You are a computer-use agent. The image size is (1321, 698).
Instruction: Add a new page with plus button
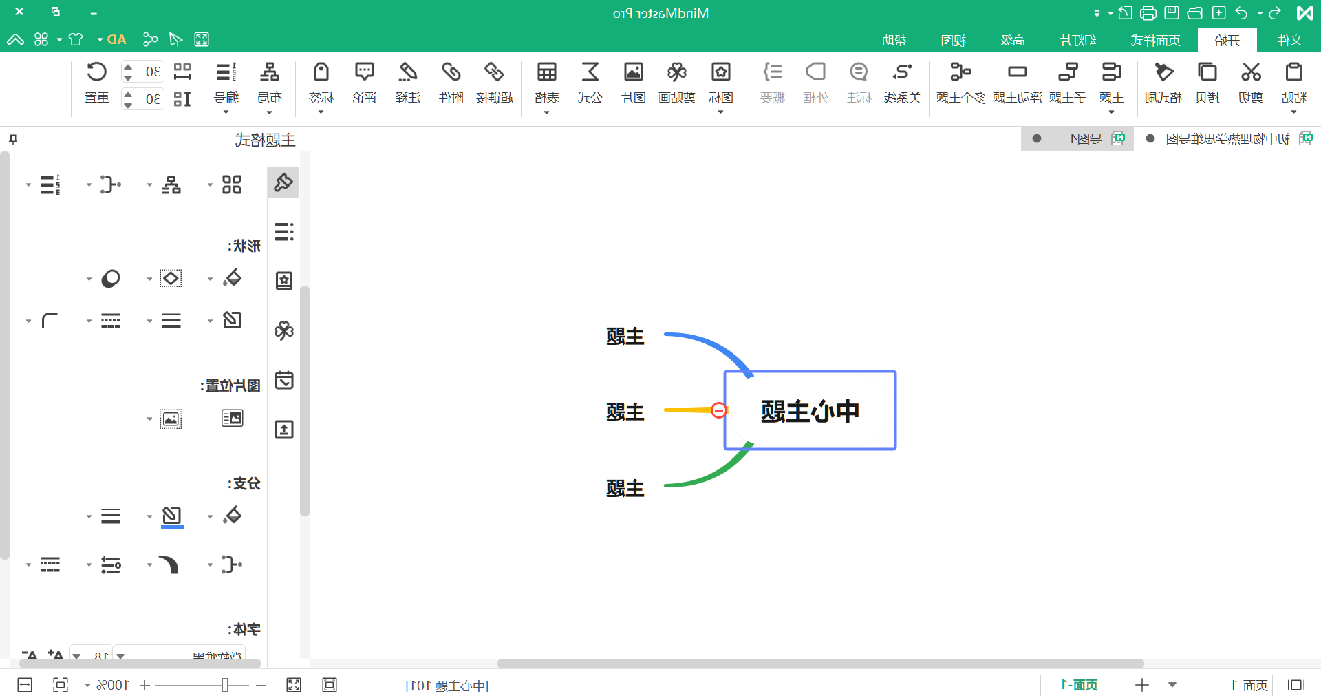pyautogui.click(x=1142, y=685)
